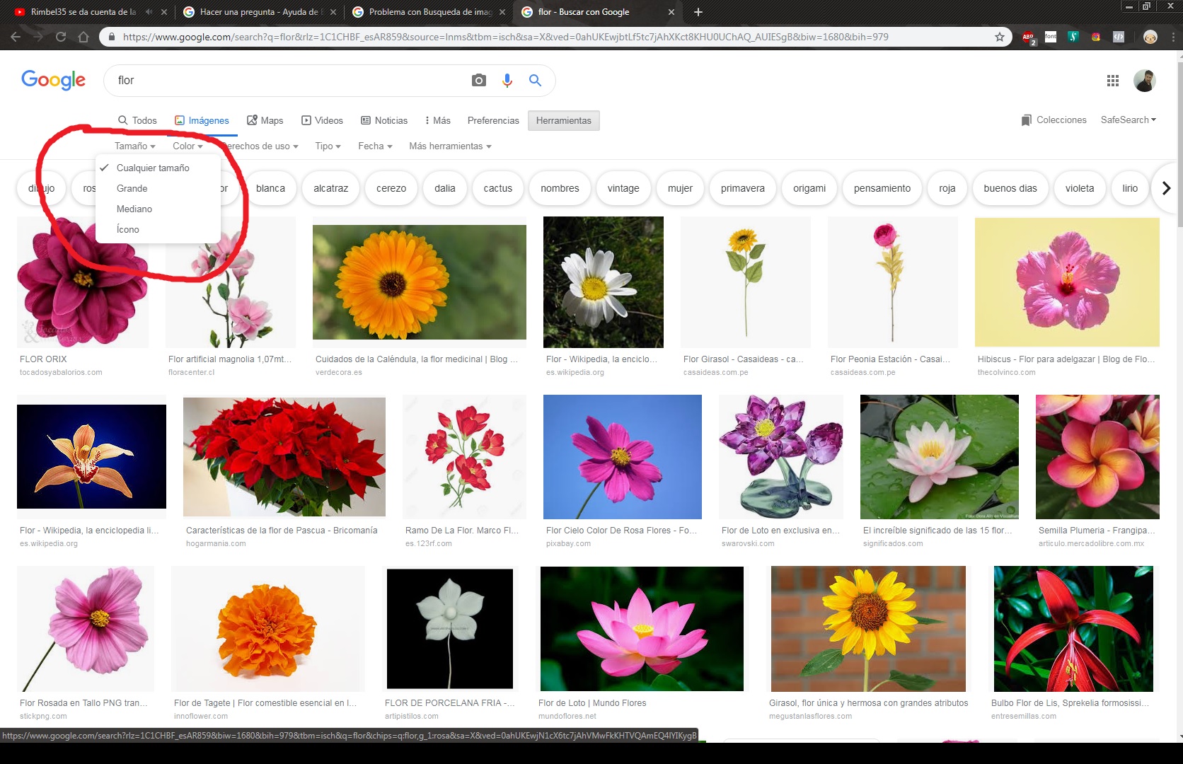Go to browser home page icon

(x=83, y=37)
